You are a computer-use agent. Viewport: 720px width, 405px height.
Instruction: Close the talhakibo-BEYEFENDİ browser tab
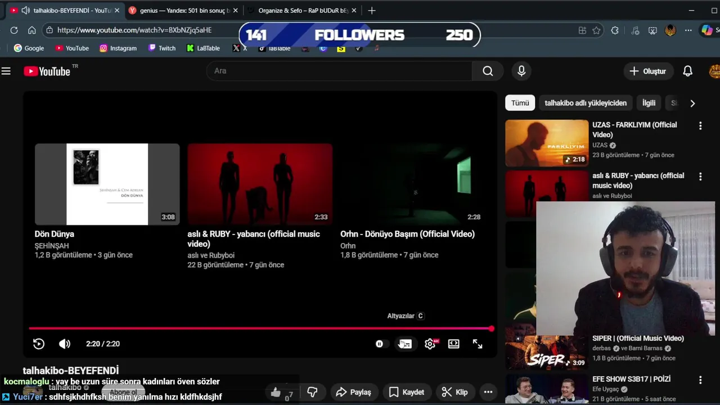pyautogui.click(x=117, y=11)
